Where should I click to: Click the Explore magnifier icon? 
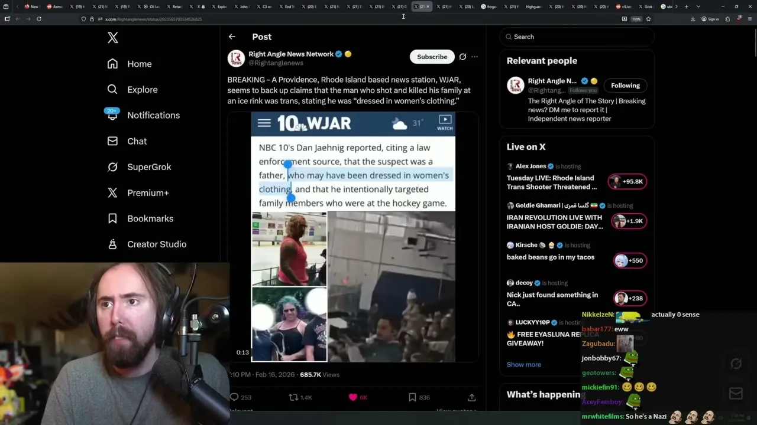(112, 90)
